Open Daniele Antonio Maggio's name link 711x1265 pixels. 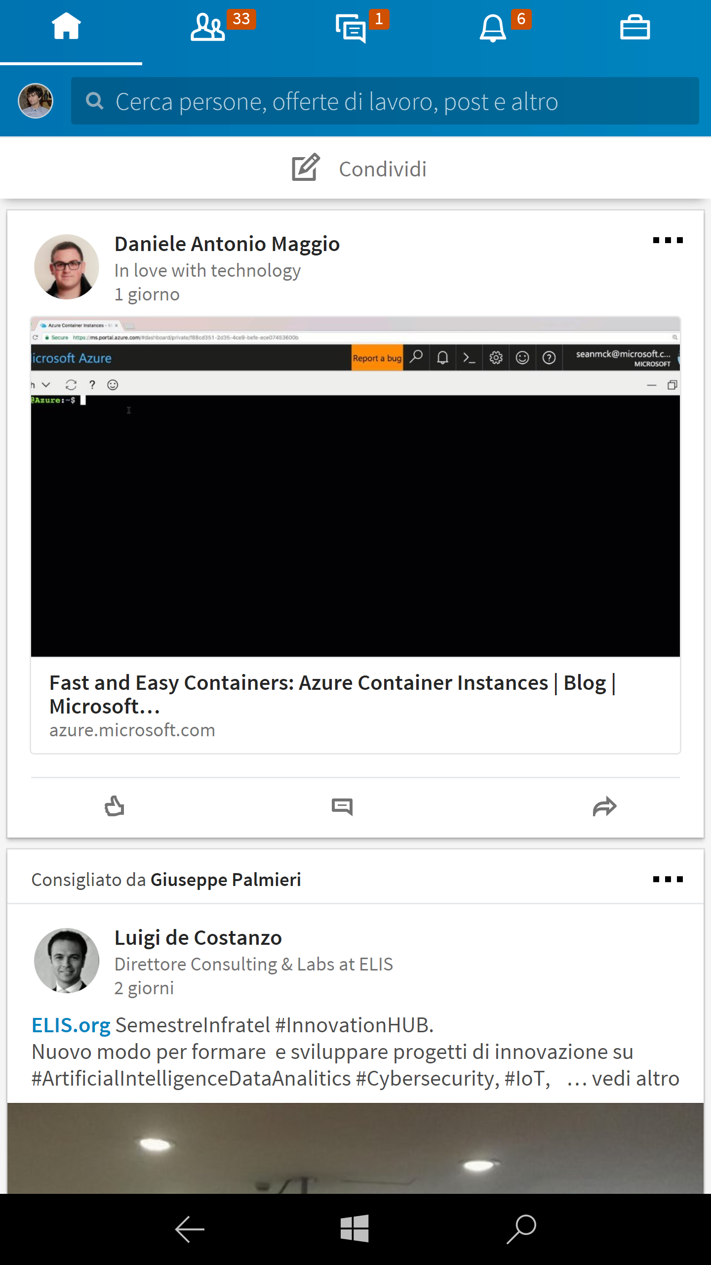click(x=227, y=244)
